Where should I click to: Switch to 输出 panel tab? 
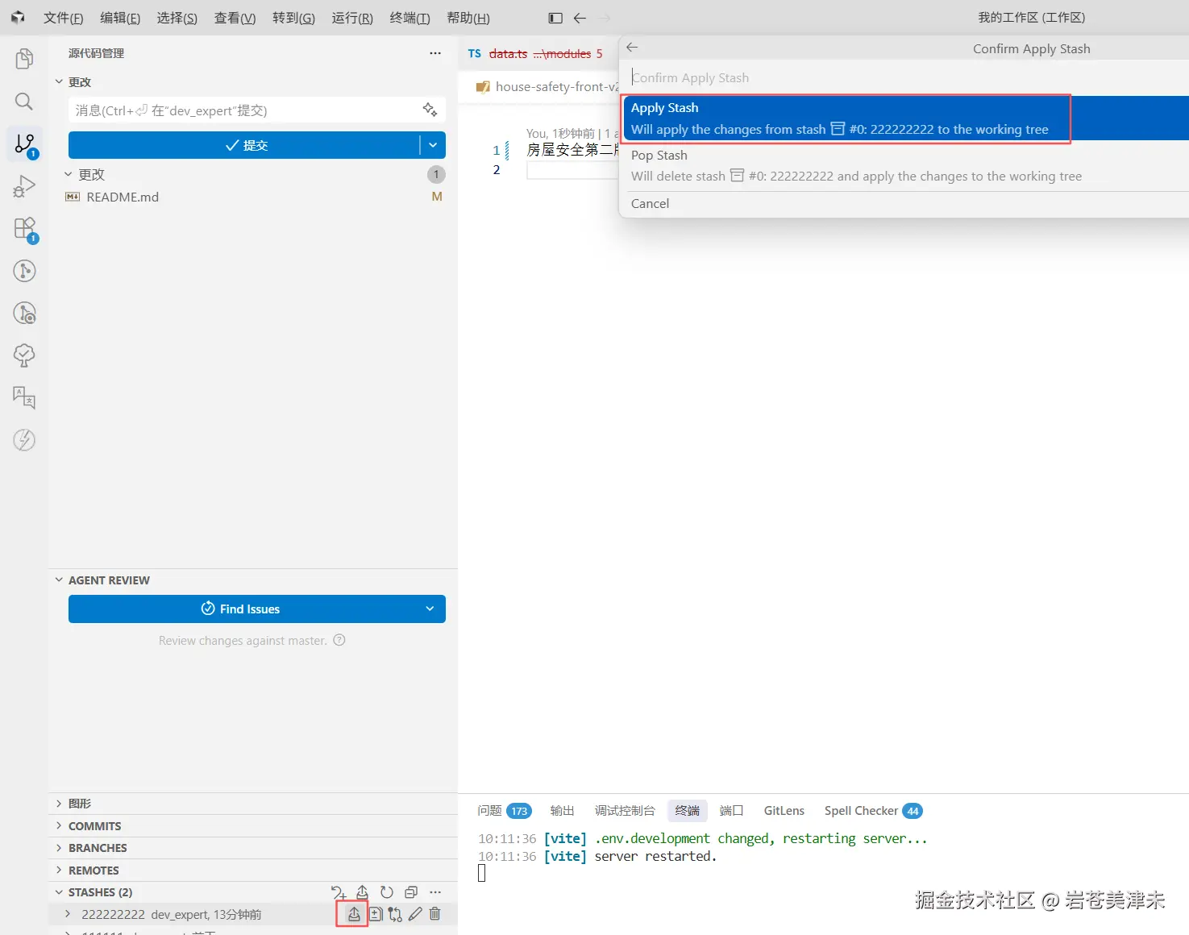[562, 811]
